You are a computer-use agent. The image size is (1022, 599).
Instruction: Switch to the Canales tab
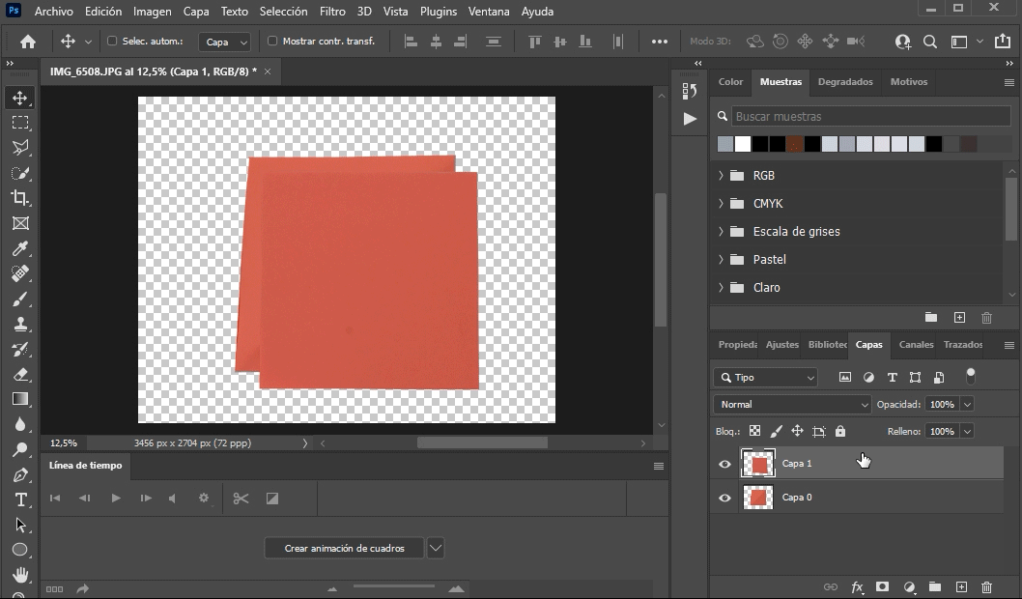click(916, 345)
